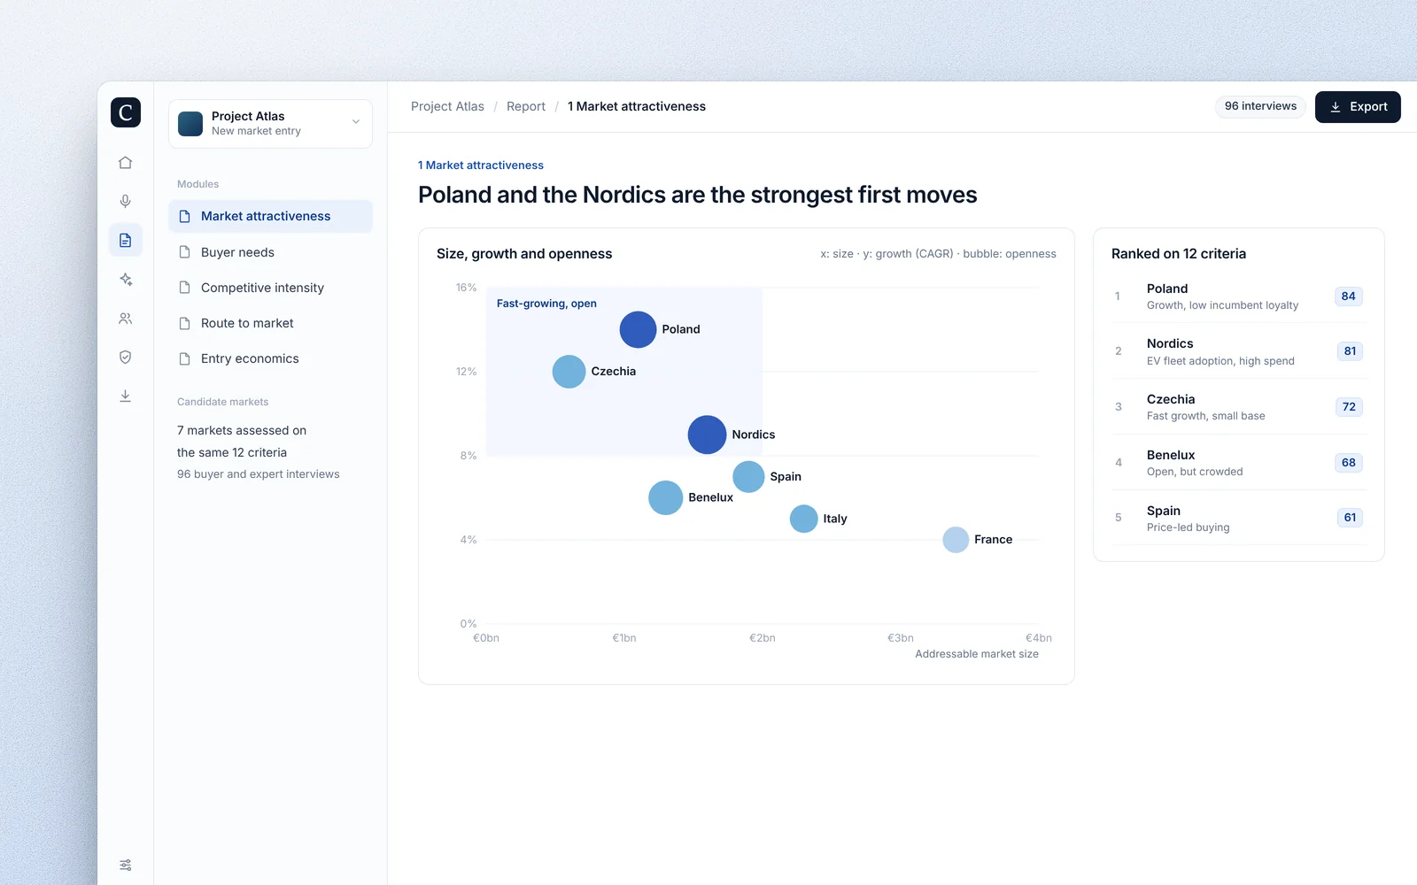Select the Spain bubble on chart
Viewport: 1417px width, 885px height.
point(748,476)
